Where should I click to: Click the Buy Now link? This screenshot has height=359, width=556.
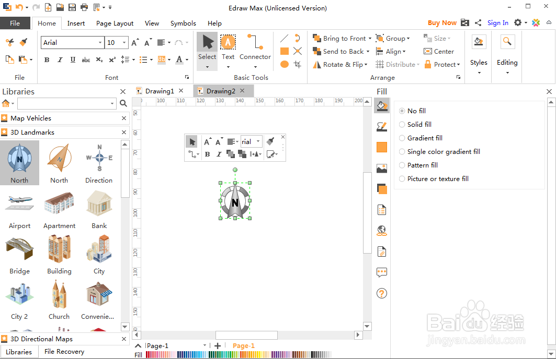442,22
